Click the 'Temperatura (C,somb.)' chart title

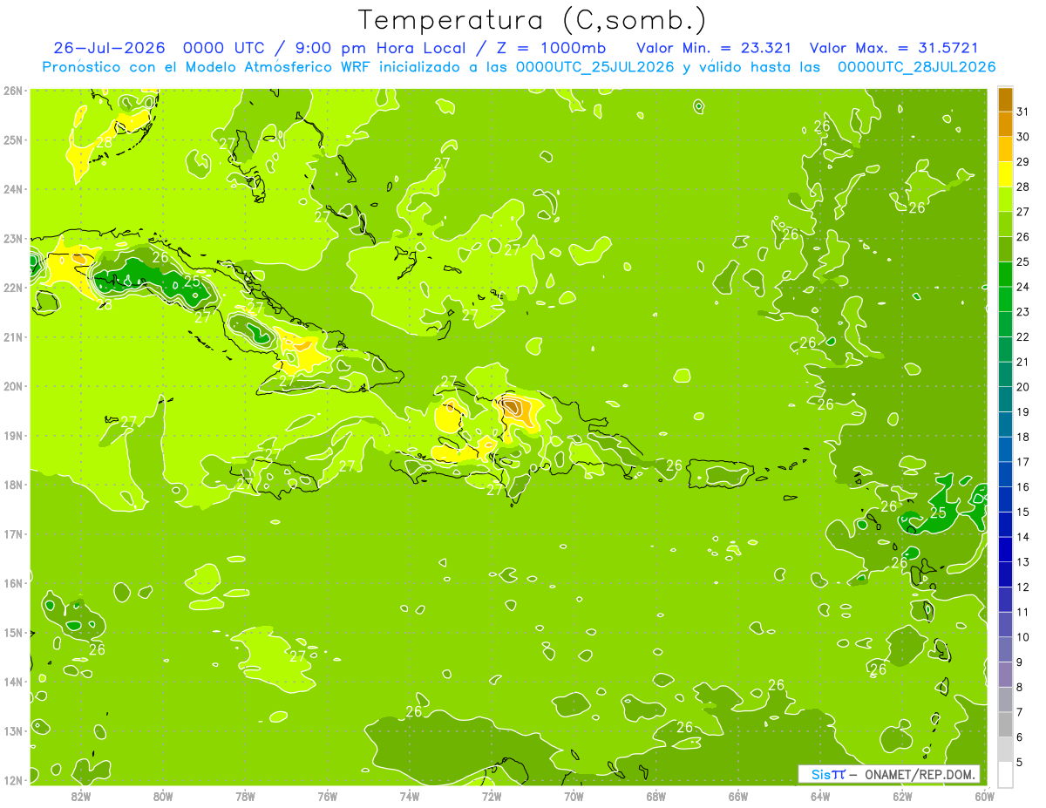click(x=531, y=20)
